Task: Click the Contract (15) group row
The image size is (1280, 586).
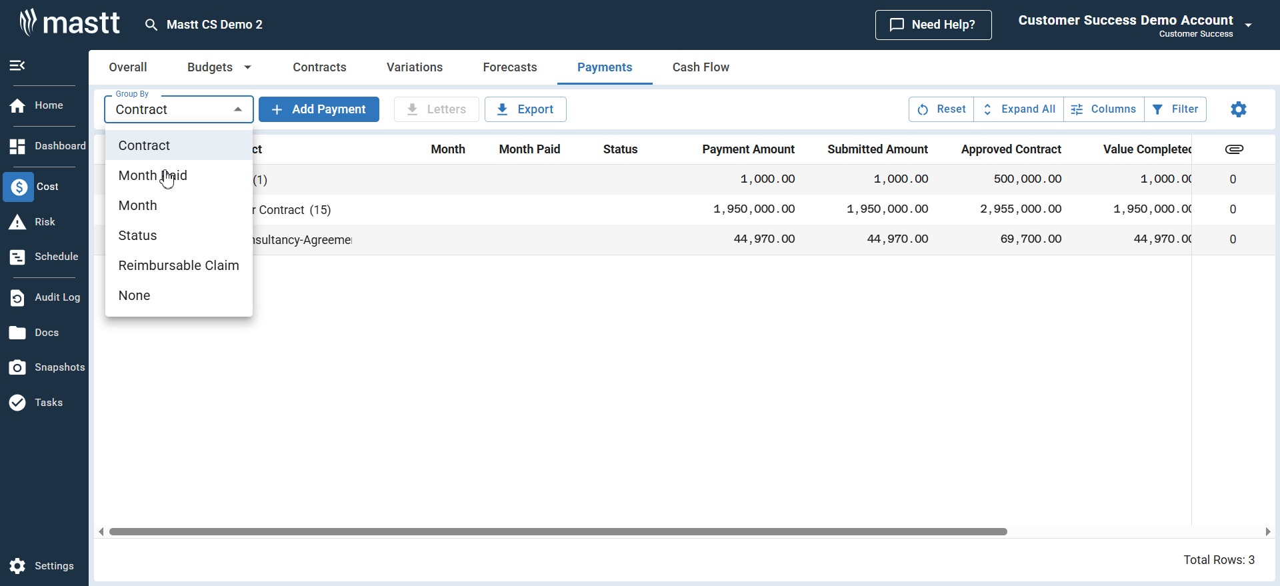Action: coord(685,209)
